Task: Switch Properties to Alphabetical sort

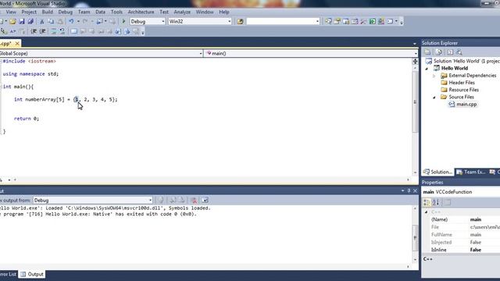Action: click(436, 202)
